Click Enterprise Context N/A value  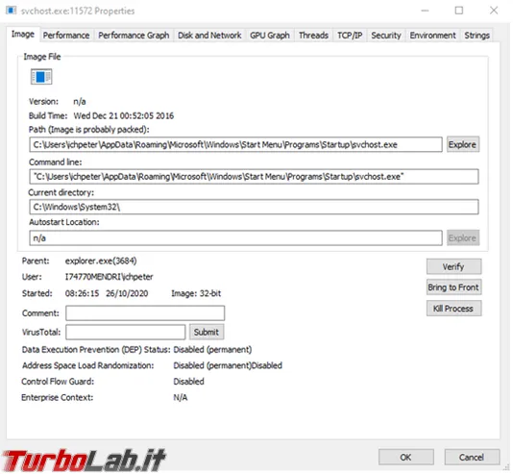pos(181,398)
